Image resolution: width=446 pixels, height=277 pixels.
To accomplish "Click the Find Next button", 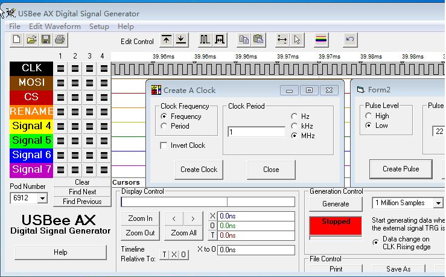I will click(82, 192).
